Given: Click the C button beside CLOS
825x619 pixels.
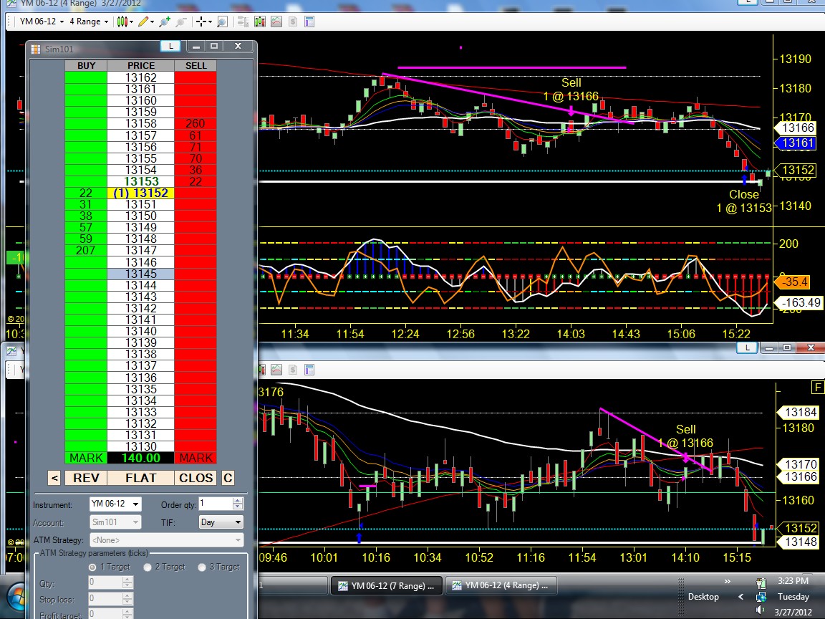Looking at the screenshot, I should click(x=227, y=478).
